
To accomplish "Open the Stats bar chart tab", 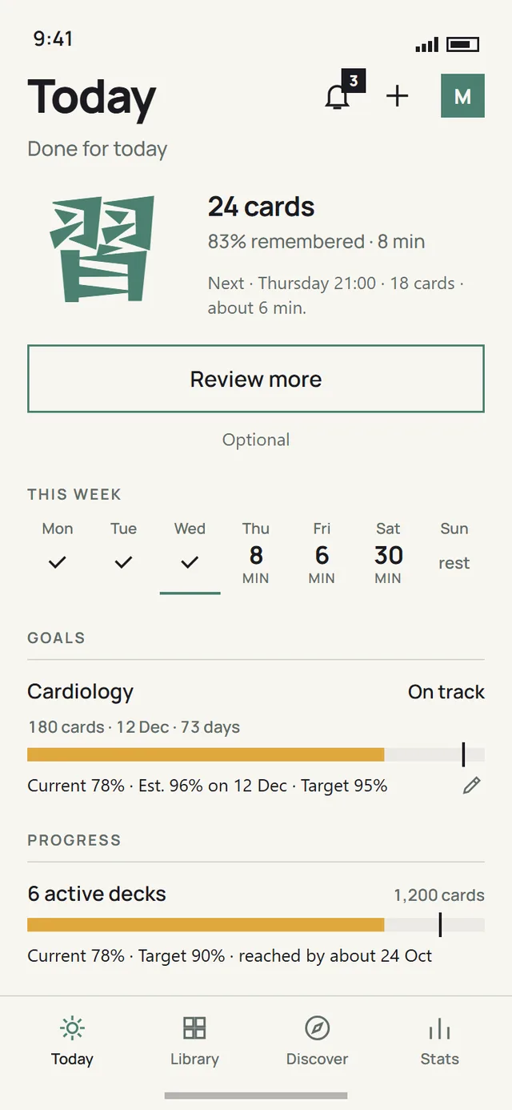I will [440, 1041].
